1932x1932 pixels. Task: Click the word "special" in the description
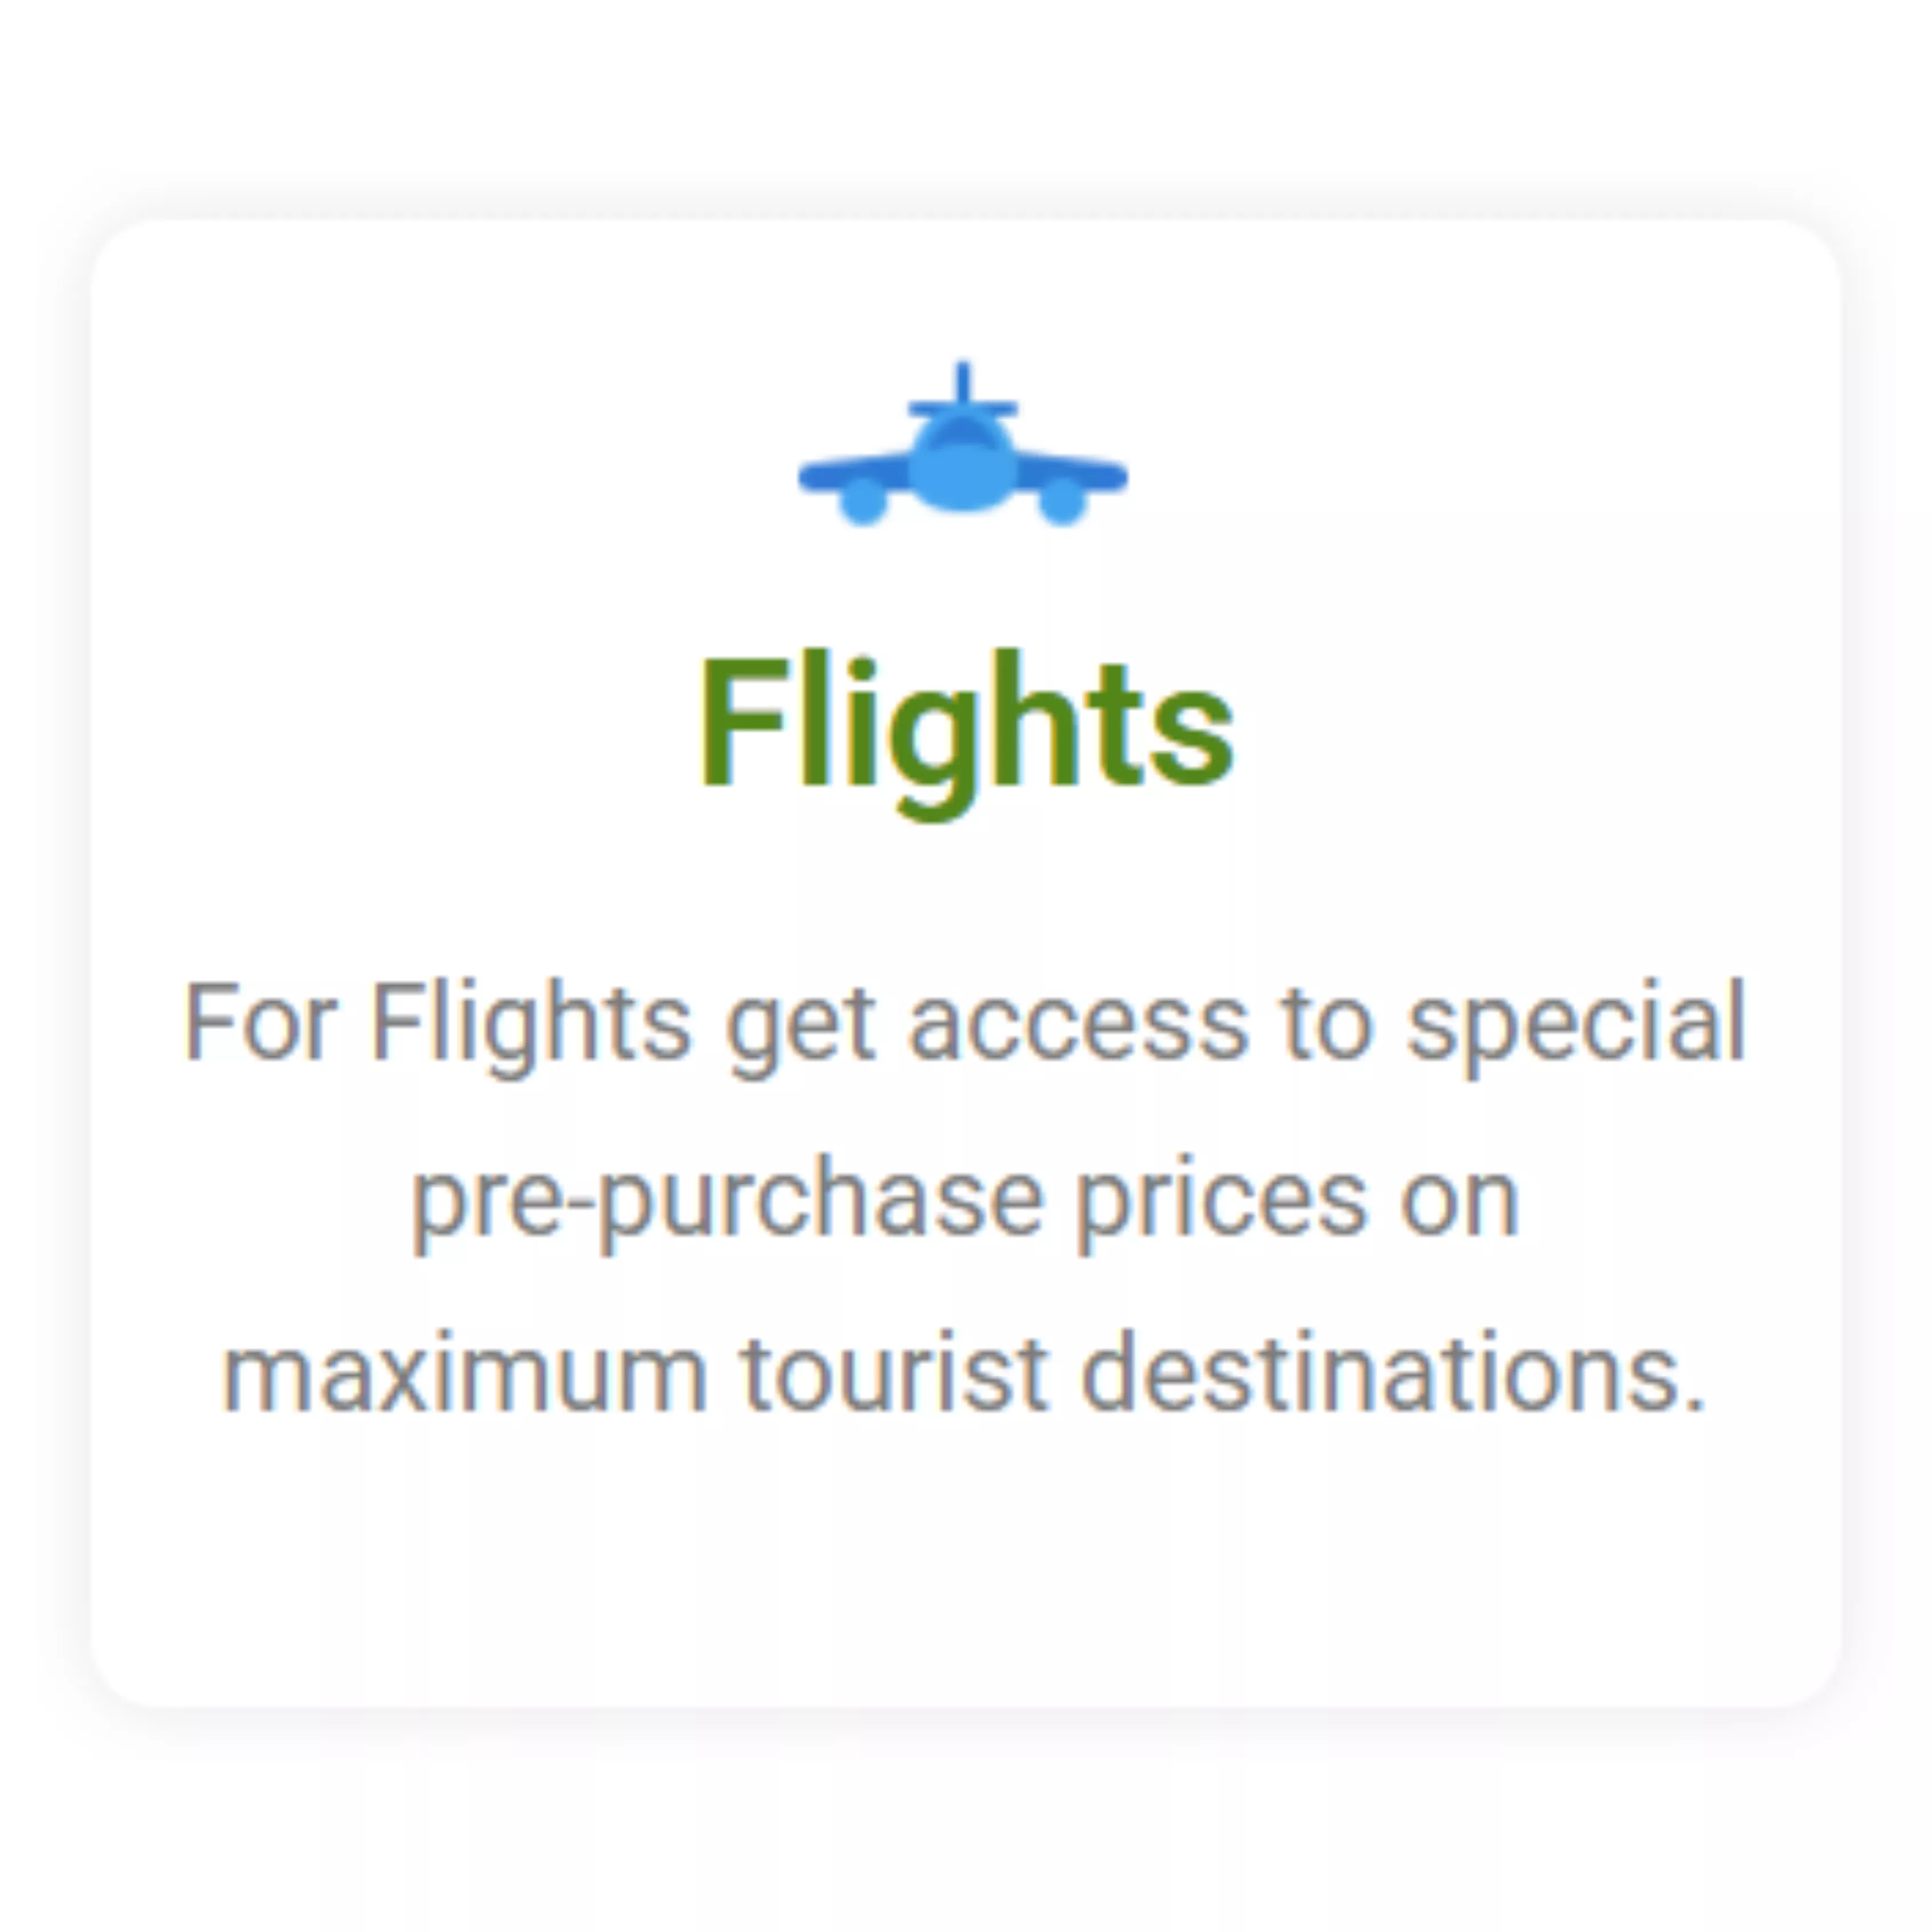1576,1022
